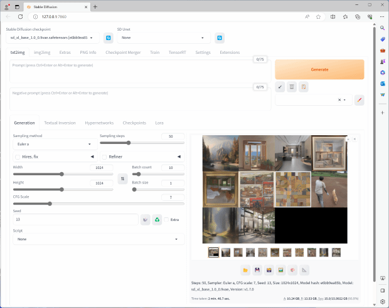Enable the Refiner checkbox
Viewport: 389px width, 308px height.
104,157
